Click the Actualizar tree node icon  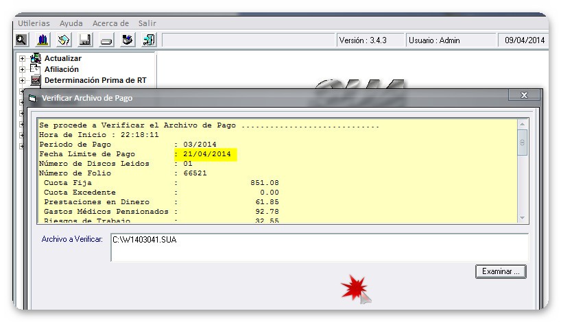click(x=36, y=59)
